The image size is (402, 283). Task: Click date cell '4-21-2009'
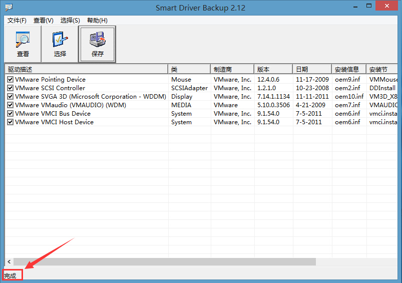[310, 105]
